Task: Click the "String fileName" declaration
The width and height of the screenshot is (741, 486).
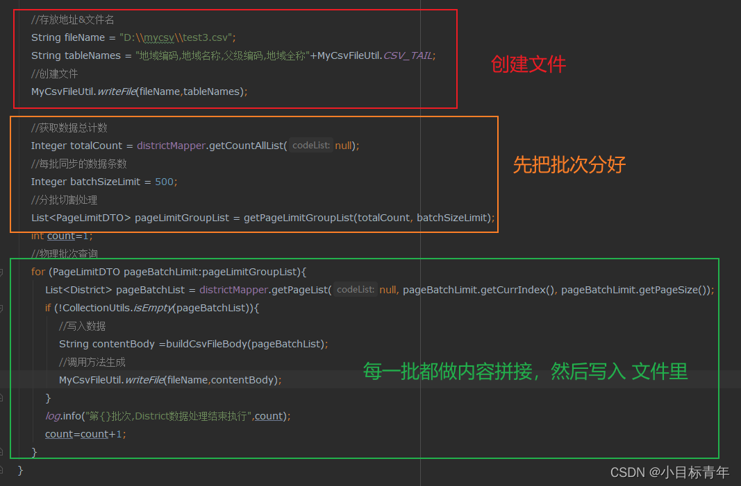Action: (68, 37)
